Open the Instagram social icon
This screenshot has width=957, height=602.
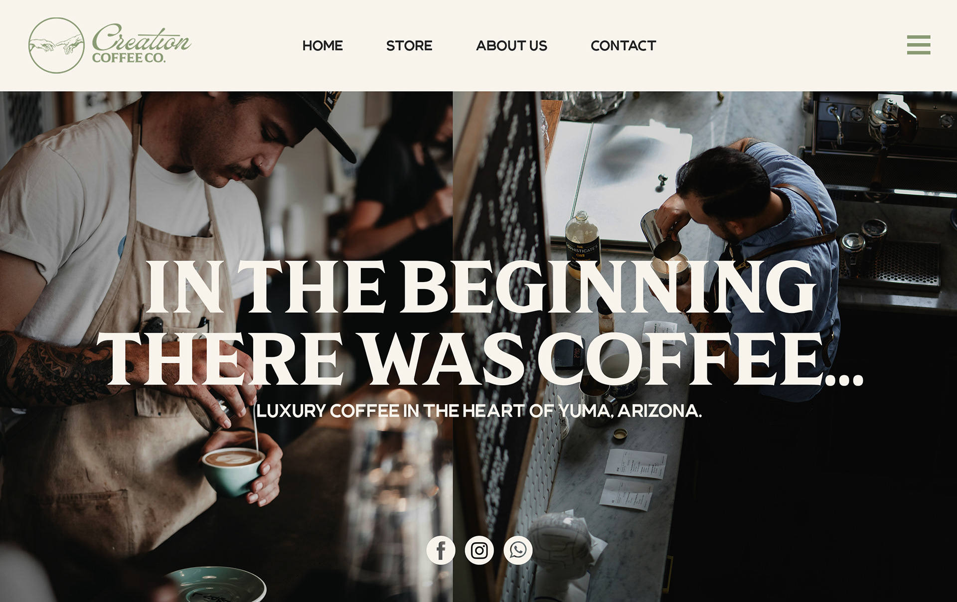click(x=479, y=550)
